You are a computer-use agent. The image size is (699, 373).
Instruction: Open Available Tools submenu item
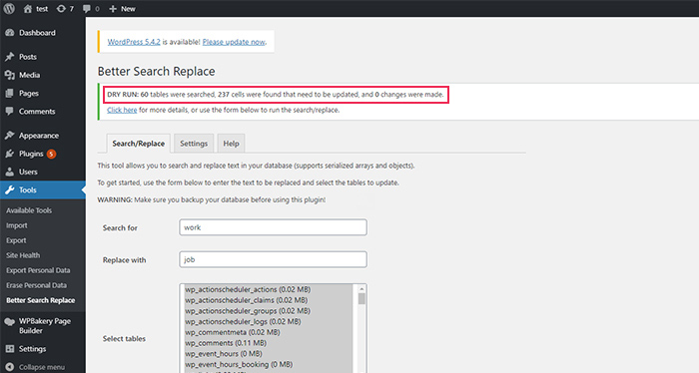(29, 210)
